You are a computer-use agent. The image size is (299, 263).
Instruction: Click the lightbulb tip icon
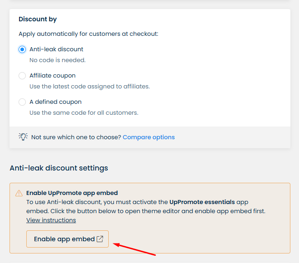click(x=23, y=137)
